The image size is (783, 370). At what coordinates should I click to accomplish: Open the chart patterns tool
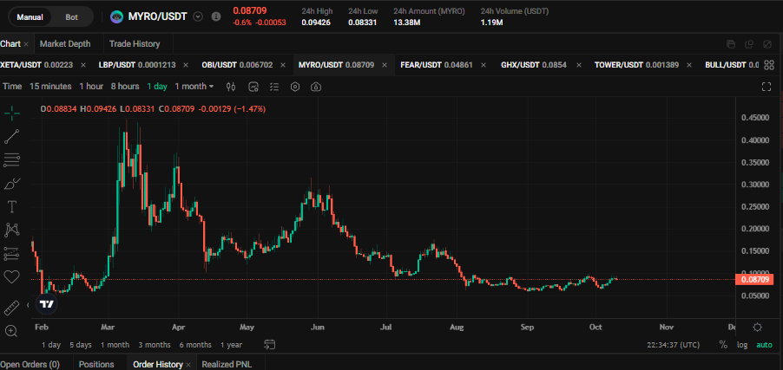12,230
